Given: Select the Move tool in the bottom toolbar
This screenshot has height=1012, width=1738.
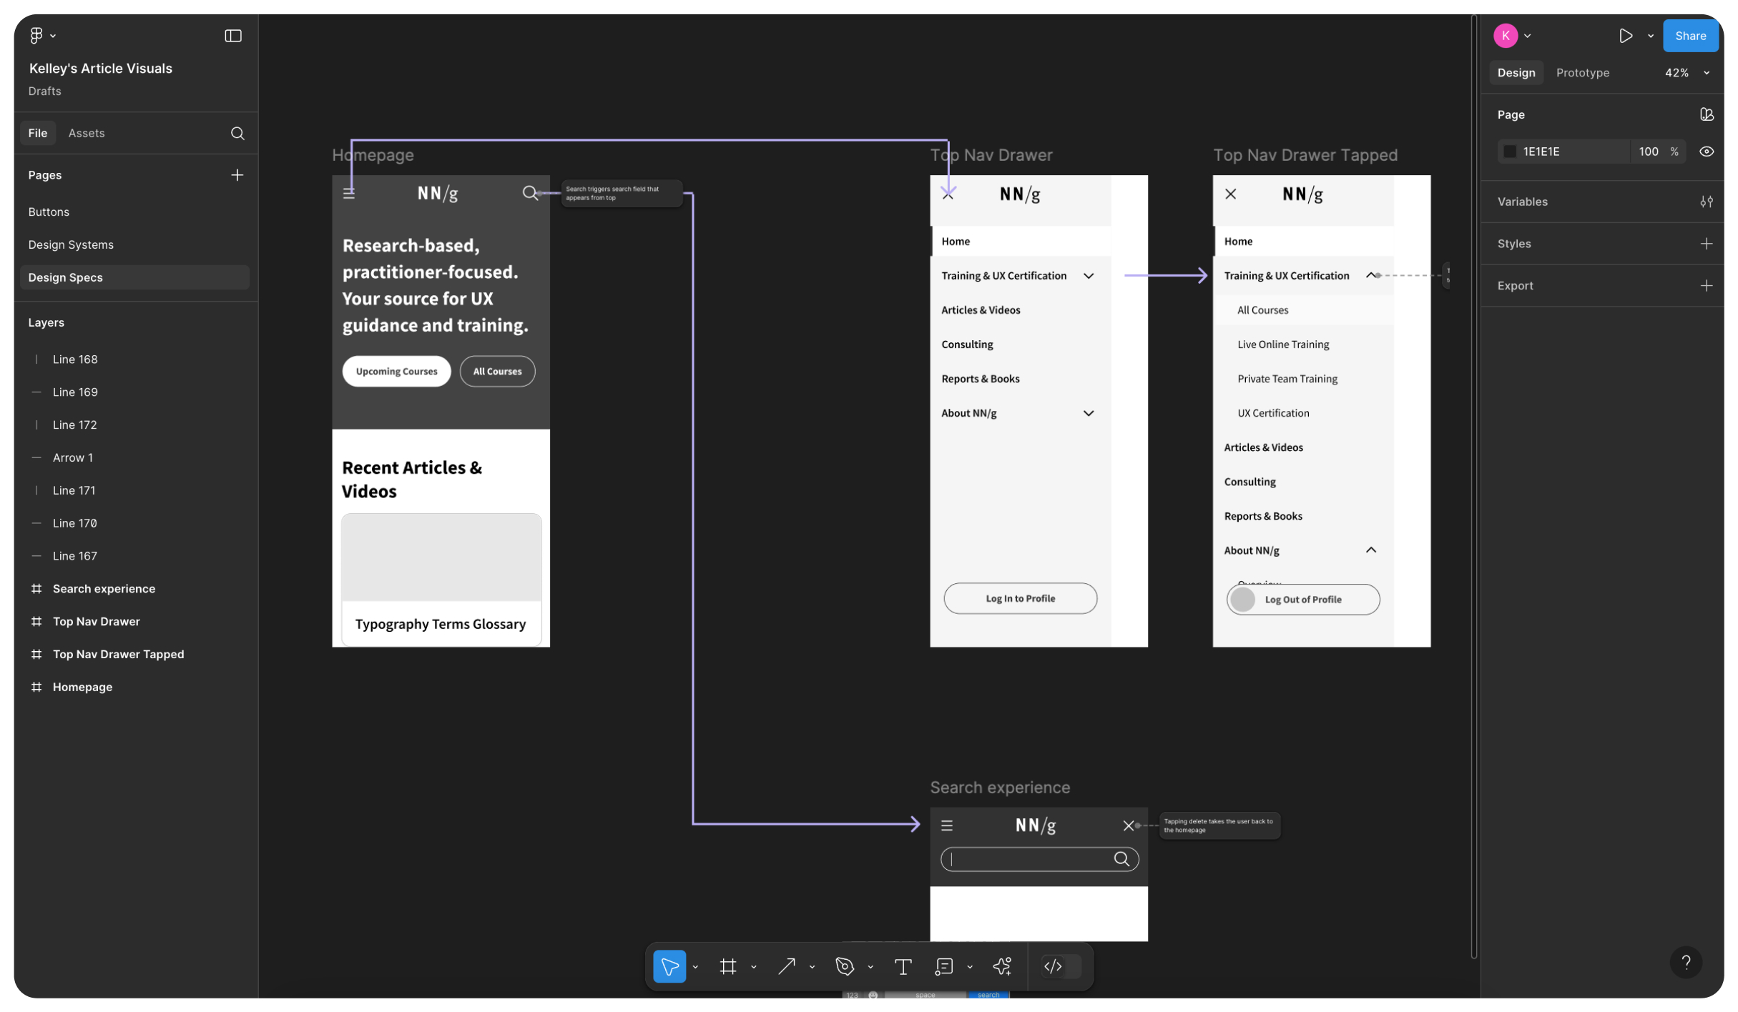Looking at the screenshot, I should coord(669,966).
